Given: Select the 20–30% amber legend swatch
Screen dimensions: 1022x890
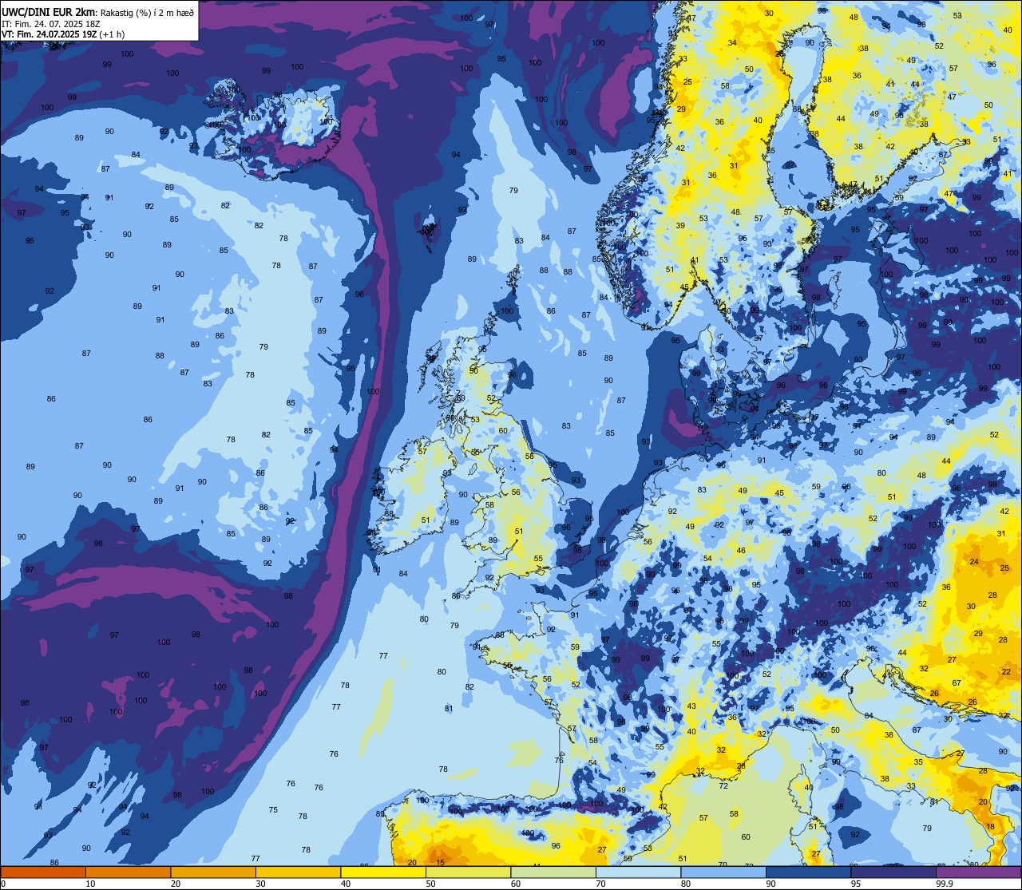Looking at the screenshot, I should tap(213, 872).
